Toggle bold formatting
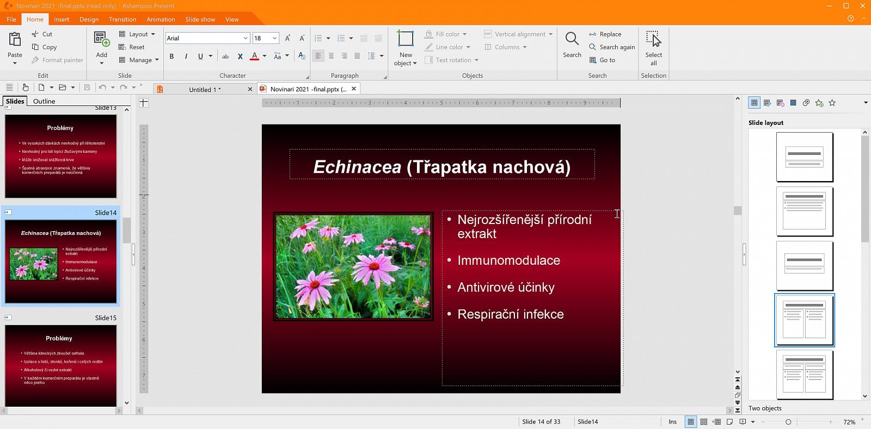The image size is (871, 429). 171,56
